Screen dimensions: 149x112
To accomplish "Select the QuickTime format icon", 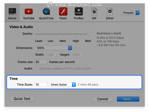I will point(46,11).
